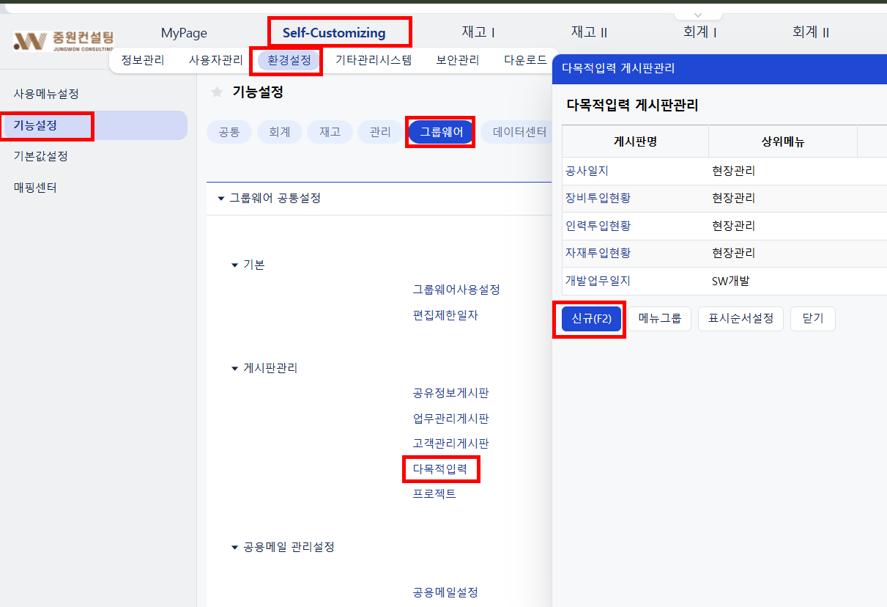Open the 공유정보게시판 link
The height and width of the screenshot is (607, 887).
[x=451, y=393]
